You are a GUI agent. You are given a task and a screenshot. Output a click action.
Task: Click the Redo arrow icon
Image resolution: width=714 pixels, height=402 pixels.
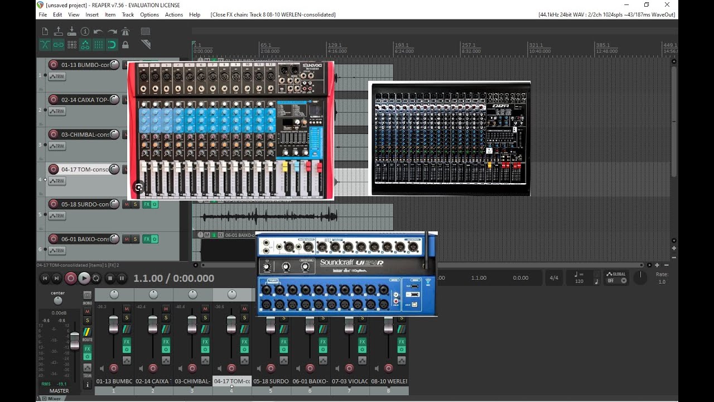pos(112,31)
